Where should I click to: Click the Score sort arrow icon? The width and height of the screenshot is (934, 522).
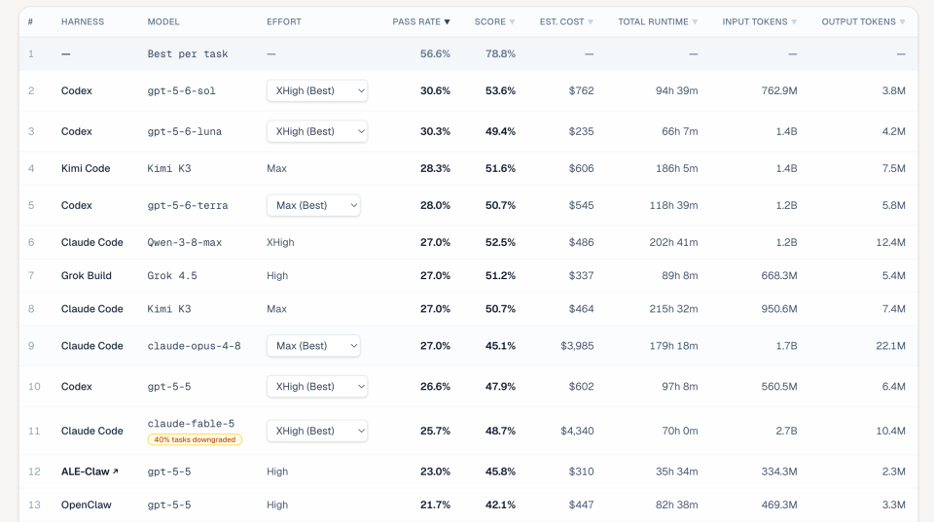coord(513,22)
